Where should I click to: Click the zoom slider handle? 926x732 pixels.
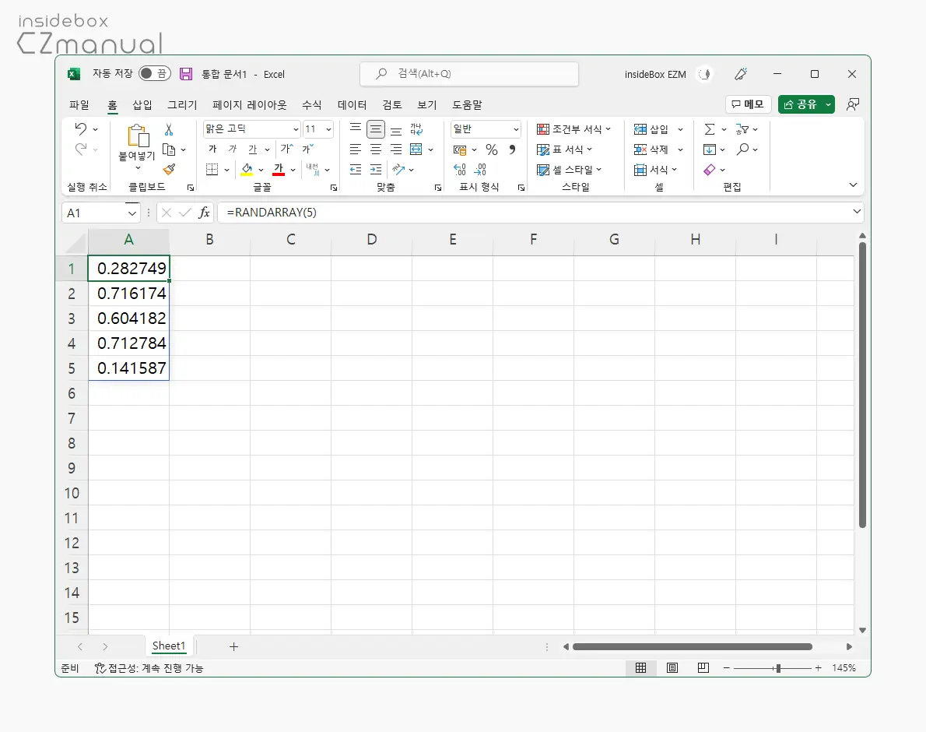coord(778,668)
